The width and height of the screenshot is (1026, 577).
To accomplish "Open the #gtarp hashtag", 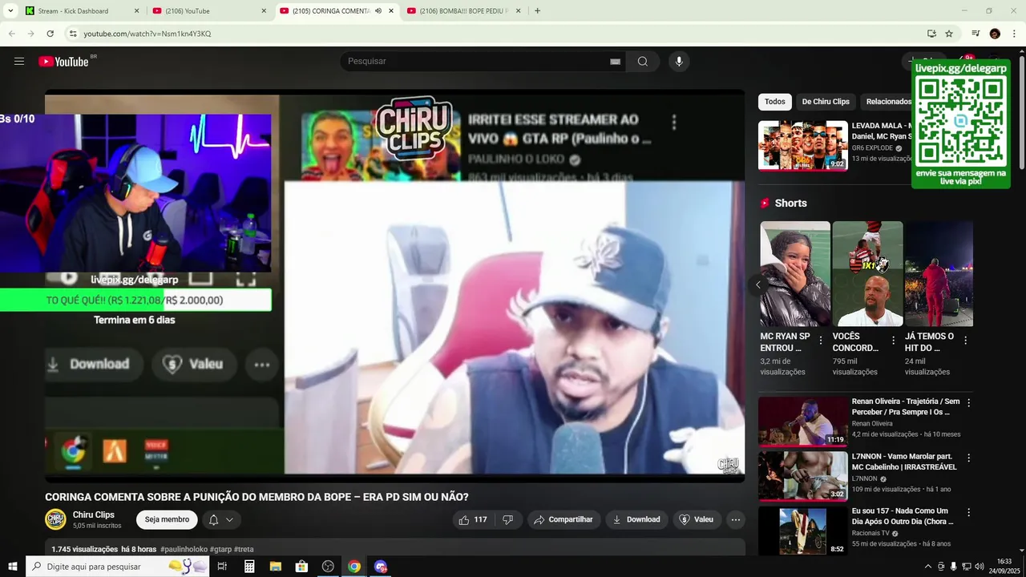I will point(220,550).
